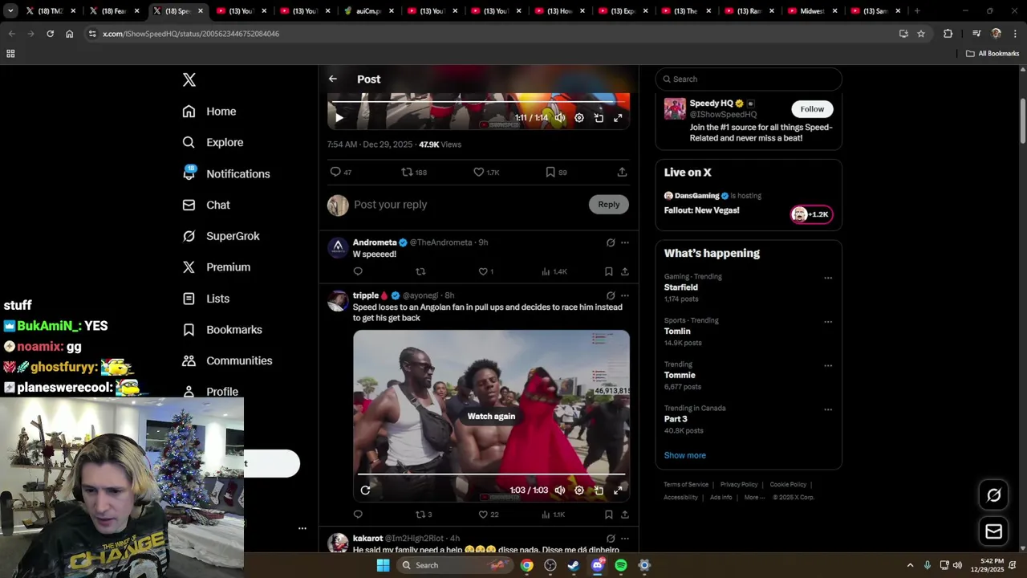
Task: Click the Reply button
Action: tap(609, 205)
